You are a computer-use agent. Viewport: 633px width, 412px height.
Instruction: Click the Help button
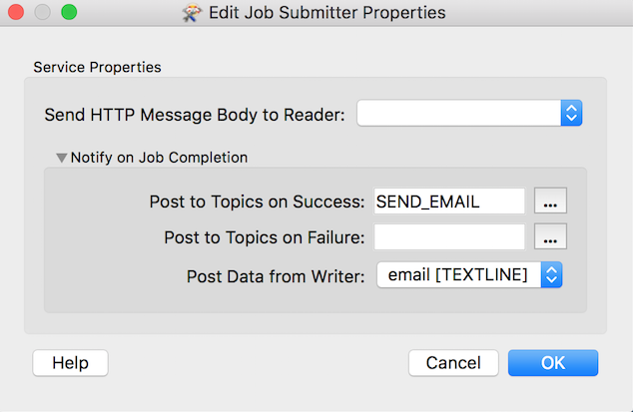(70, 363)
